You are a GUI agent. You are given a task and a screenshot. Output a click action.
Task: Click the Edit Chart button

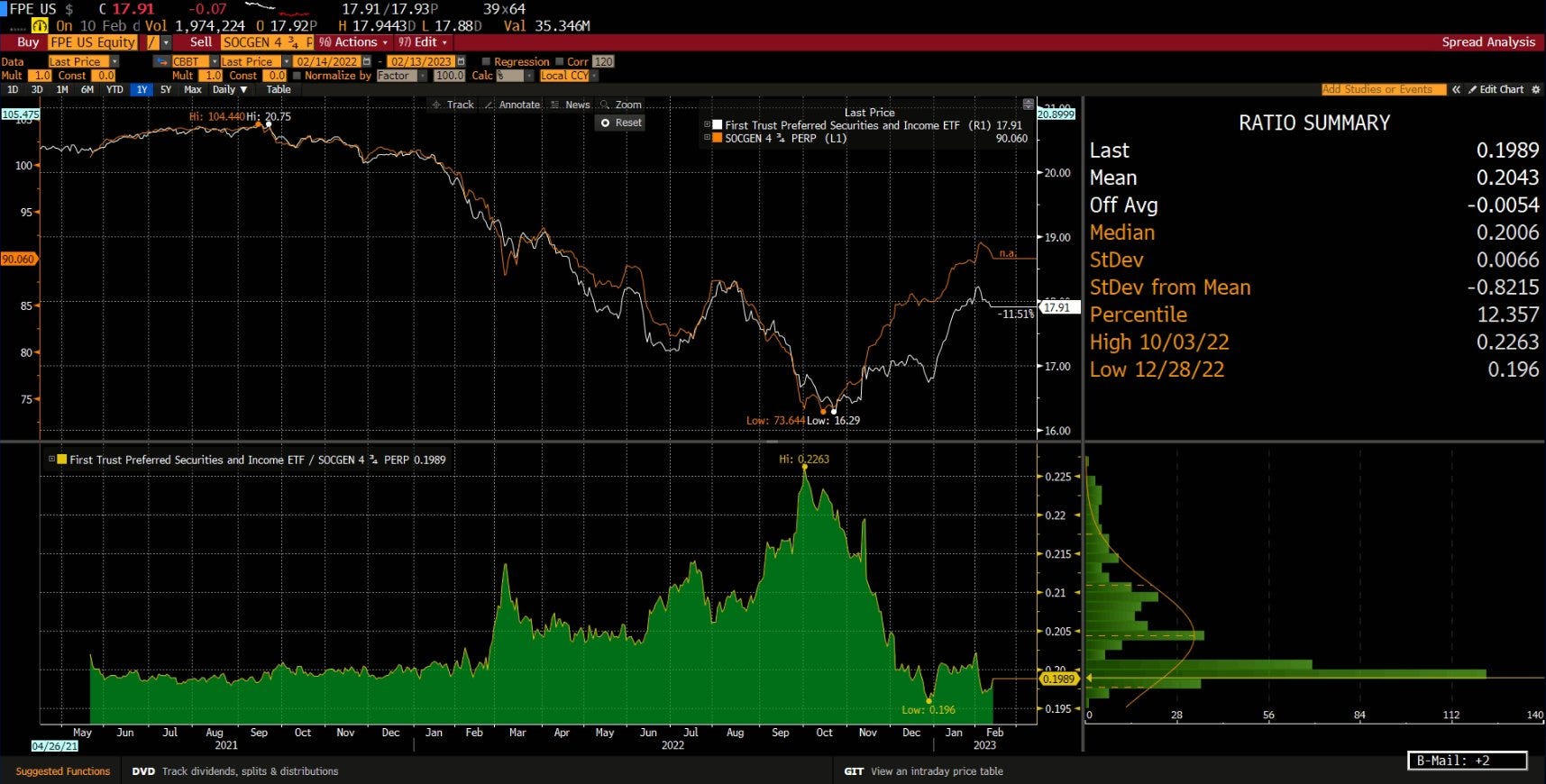point(1496,89)
